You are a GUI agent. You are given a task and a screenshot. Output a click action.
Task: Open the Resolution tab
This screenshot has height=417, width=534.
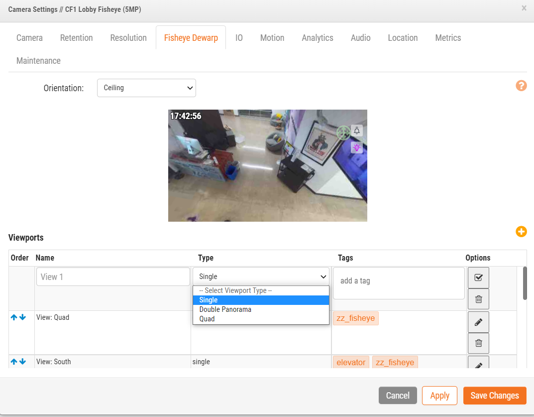(x=128, y=37)
